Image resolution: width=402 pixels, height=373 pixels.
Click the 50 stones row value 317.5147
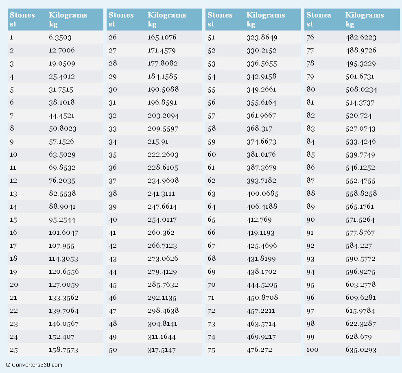coord(162,350)
